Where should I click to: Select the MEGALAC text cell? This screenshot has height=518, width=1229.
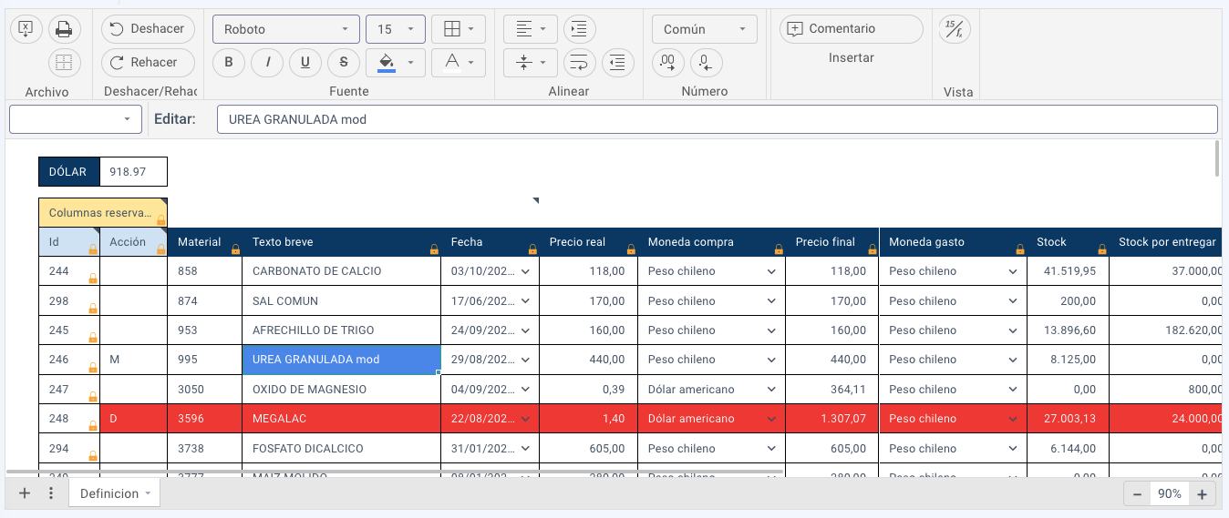pyautogui.click(x=341, y=419)
